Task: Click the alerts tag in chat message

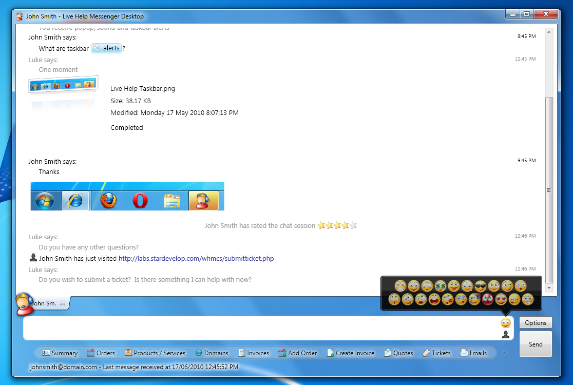Action: pyautogui.click(x=107, y=48)
